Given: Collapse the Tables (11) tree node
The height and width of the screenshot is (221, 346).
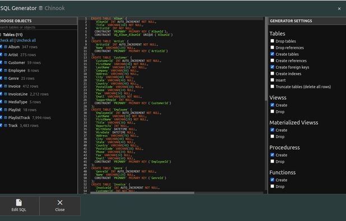Looking at the screenshot, I should pos(1,34).
